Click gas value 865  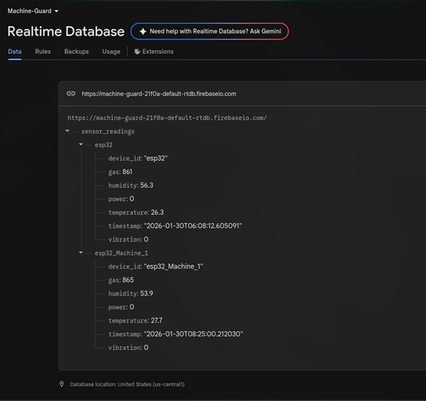[x=128, y=280]
